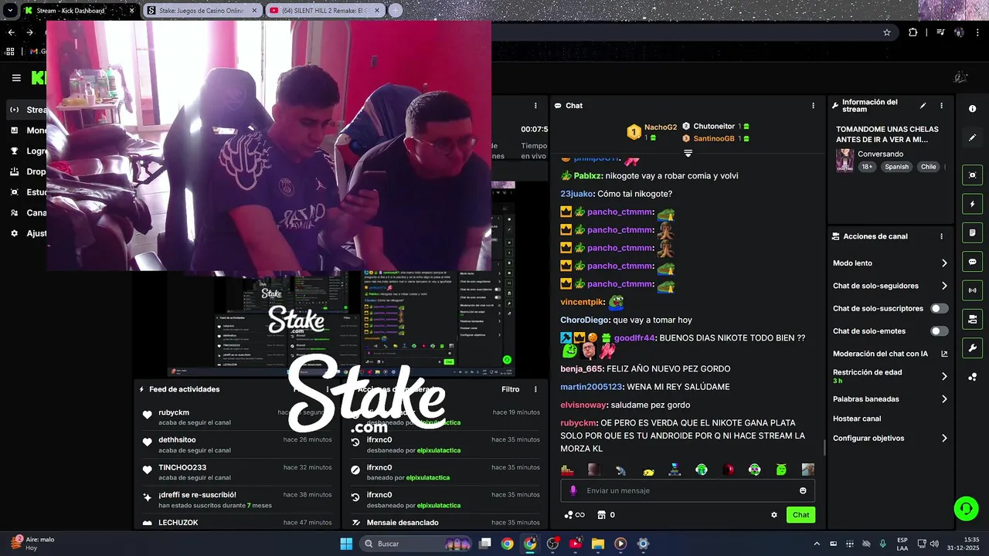Viewport: 989px width, 556px height.
Task: Click the three-circles icon at bottom of right toolbar
Action: pos(972,377)
